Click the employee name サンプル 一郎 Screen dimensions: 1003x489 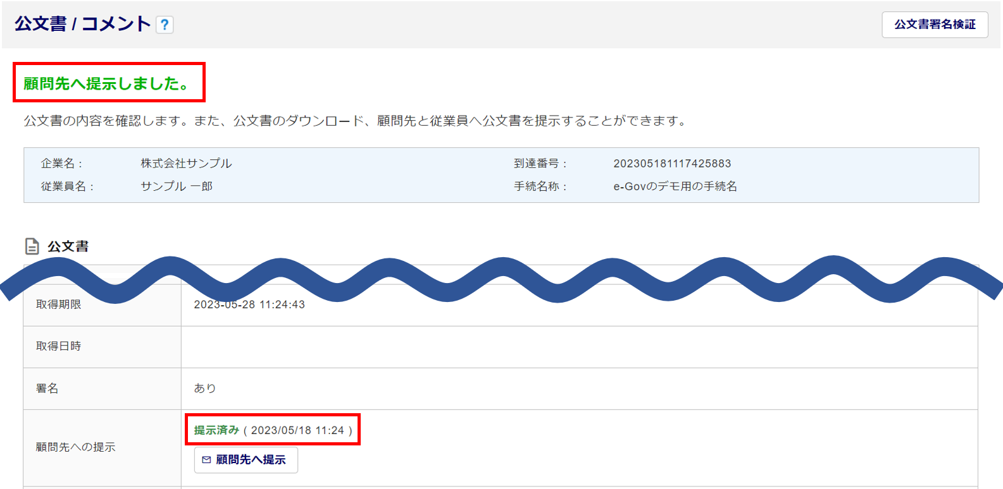coord(177,186)
